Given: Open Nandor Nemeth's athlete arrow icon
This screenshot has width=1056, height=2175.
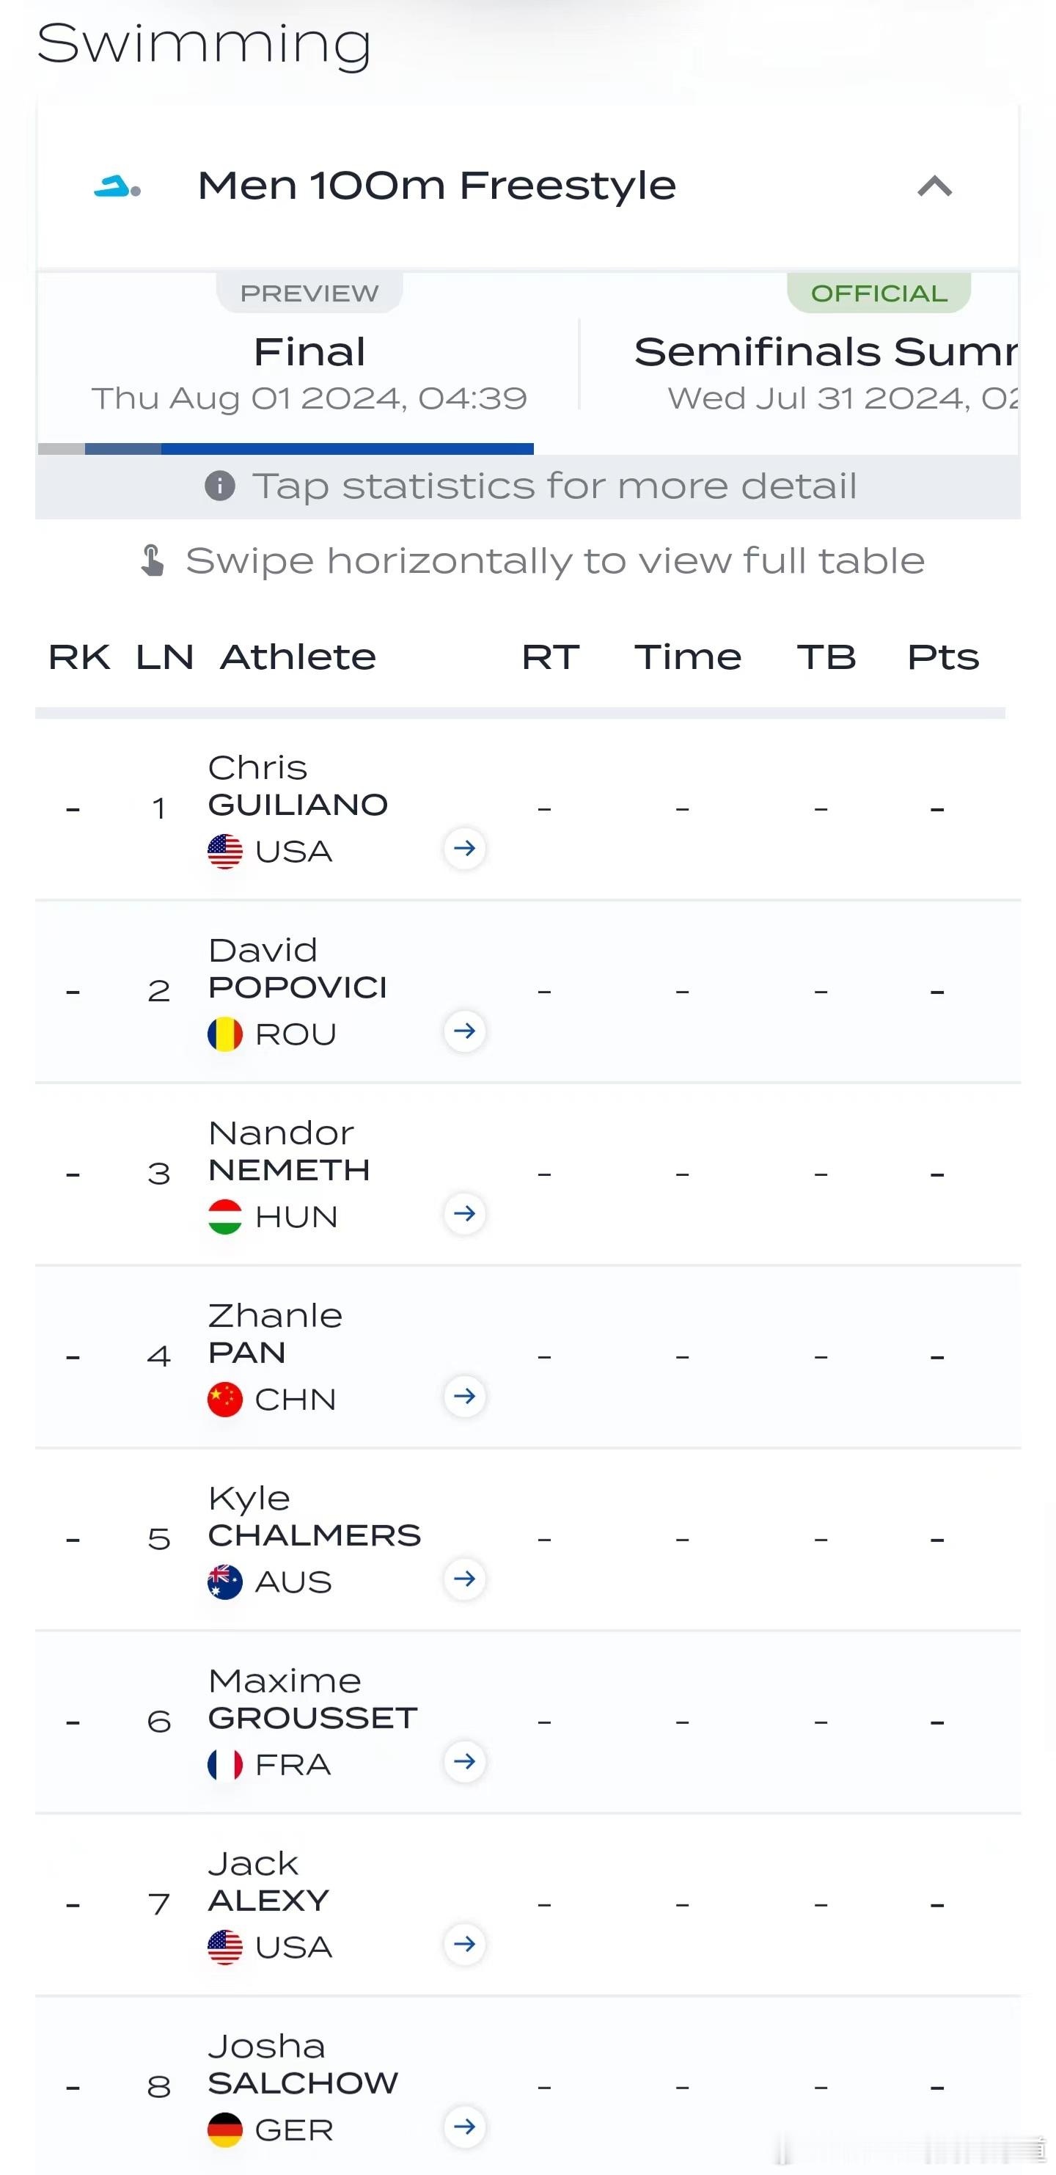Looking at the screenshot, I should click(x=464, y=1214).
